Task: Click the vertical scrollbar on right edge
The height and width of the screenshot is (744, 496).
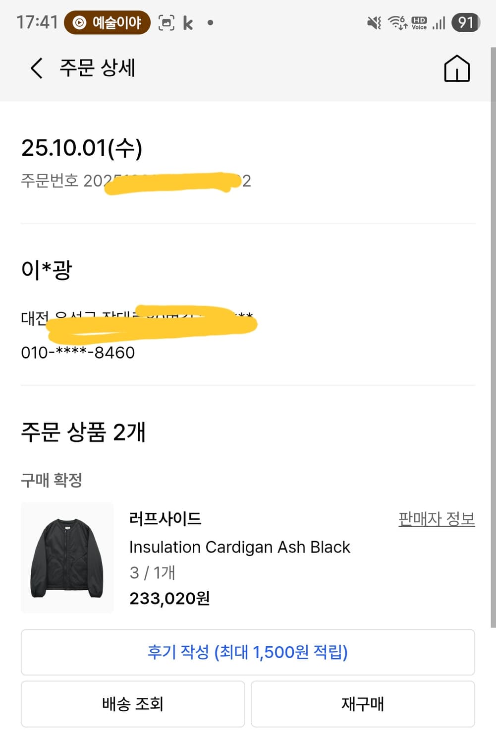Action: (493, 337)
